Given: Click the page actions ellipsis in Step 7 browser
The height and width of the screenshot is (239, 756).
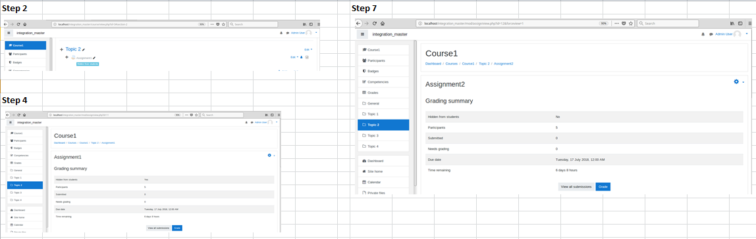Looking at the screenshot, I should click(x=616, y=23).
